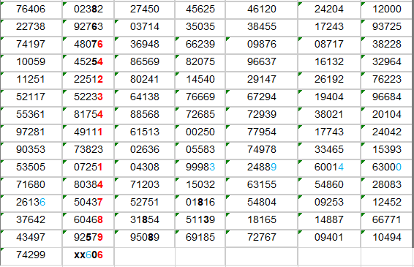
Task: Click cell value 14540
Action: (x=200, y=80)
